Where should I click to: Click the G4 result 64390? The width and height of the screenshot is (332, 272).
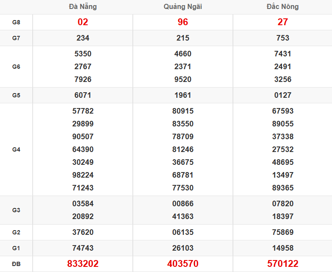[83, 149]
